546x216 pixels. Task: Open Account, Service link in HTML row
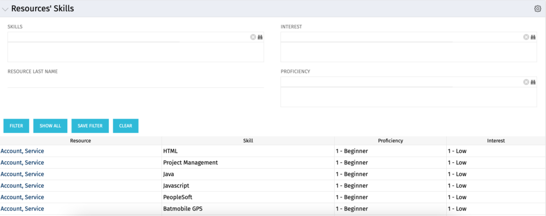[x=22, y=151]
